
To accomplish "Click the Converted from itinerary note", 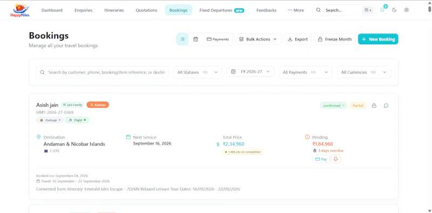I will click(138, 189).
